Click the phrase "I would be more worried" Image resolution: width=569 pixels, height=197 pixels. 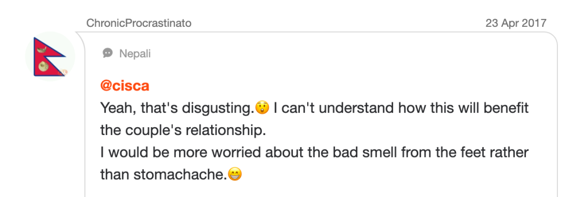coord(181,153)
